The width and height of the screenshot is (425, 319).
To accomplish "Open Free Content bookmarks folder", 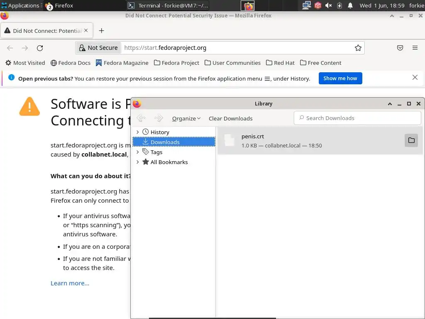I will coord(321,63).
